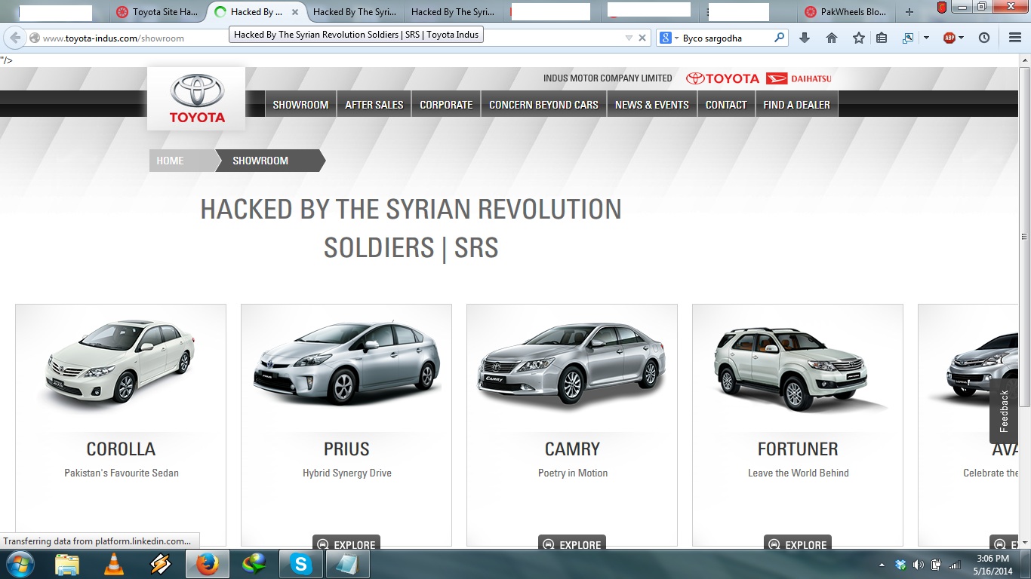Open the notepad-like app on taskbar
Viewport: 1031px width, 579px height.
347,564
